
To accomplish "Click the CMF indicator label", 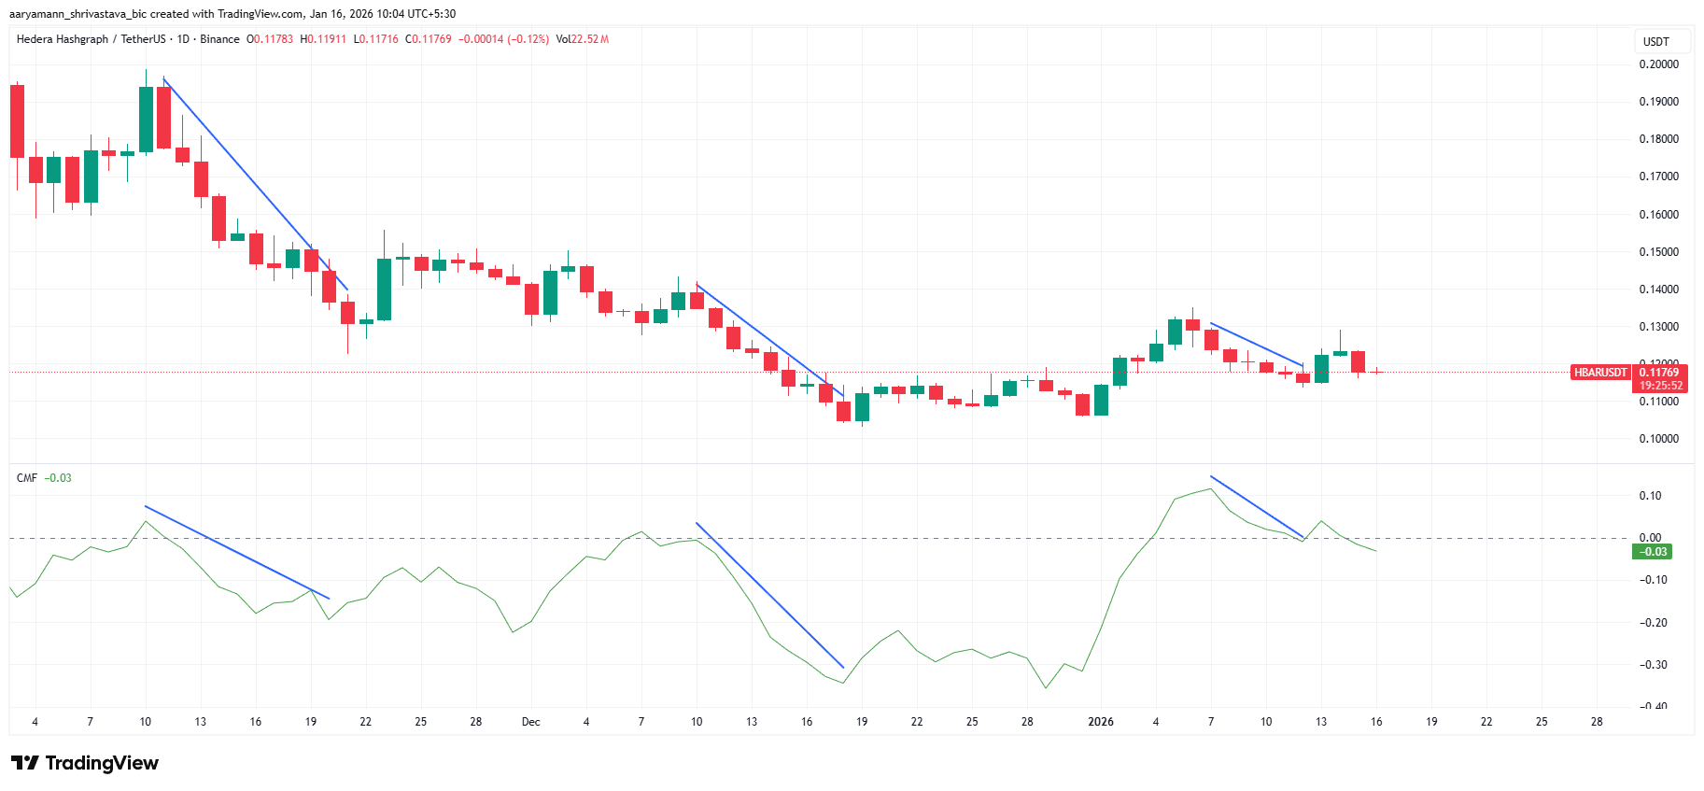I will pyautogui.click(x=27, y=478).
